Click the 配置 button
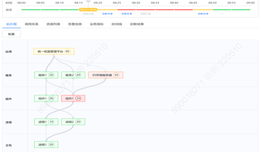The height and width of the screenshot is (152, 261). [11, 34]
